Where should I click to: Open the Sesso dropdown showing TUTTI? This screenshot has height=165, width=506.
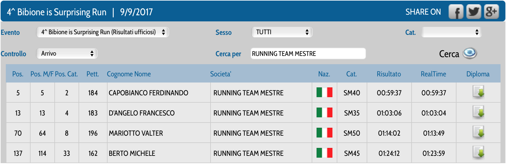(x=282, y=32)
